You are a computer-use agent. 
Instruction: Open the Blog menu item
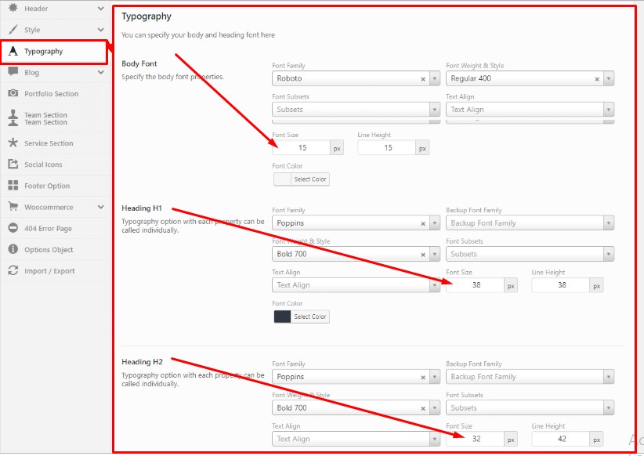(x=31, y=72)
